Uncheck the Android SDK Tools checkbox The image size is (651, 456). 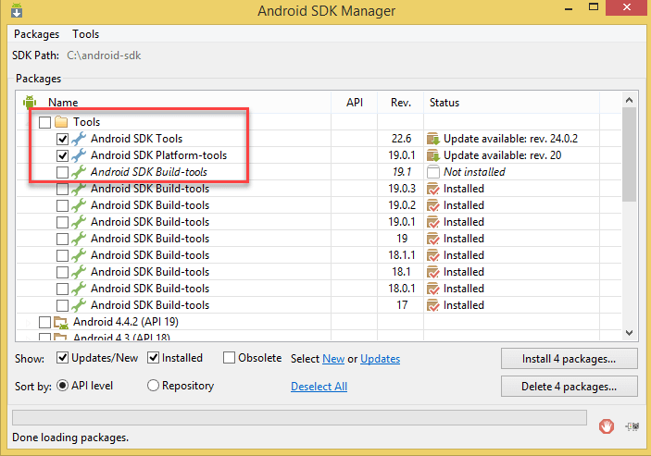click(62, 139)
